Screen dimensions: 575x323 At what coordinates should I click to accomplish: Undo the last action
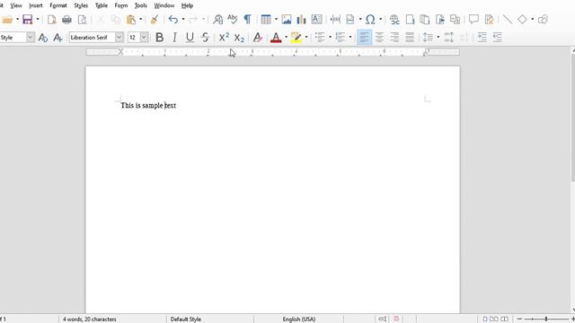pyautogui.click(x=173, y=20)
